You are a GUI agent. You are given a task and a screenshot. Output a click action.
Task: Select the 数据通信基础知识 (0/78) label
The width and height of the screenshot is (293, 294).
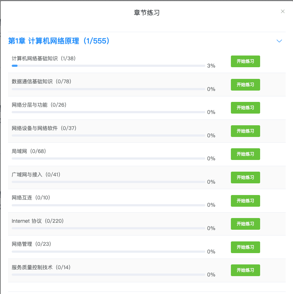[41, 81]
